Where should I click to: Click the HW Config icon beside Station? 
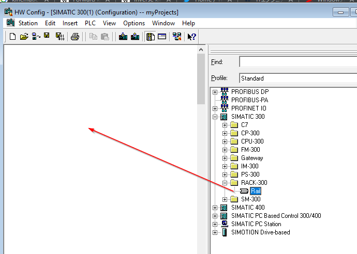pyautogui.click(x=10, y=23)
